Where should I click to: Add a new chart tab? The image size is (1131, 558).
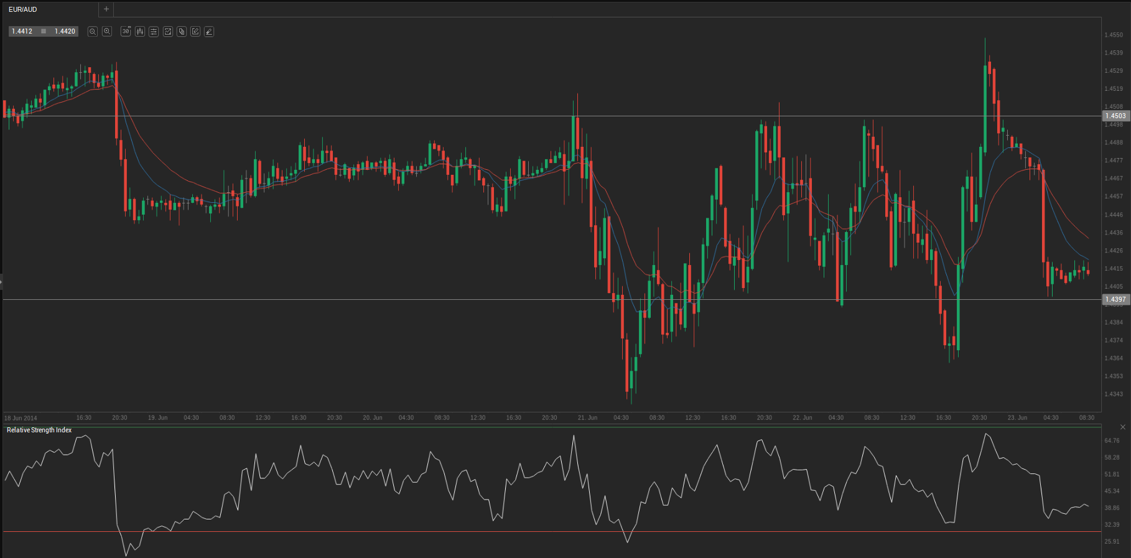[106, 9]
